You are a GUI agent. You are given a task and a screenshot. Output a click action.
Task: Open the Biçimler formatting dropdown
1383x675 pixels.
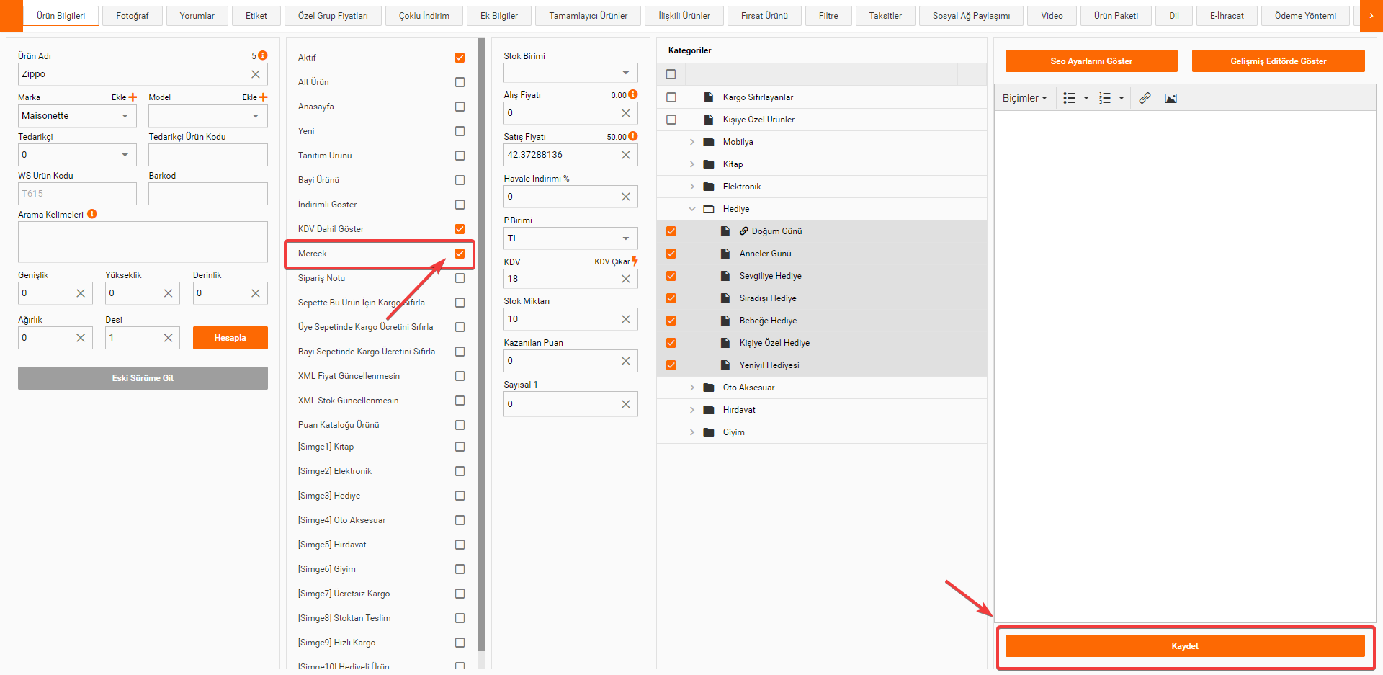pyautogui.click(x=1024, y=98)
